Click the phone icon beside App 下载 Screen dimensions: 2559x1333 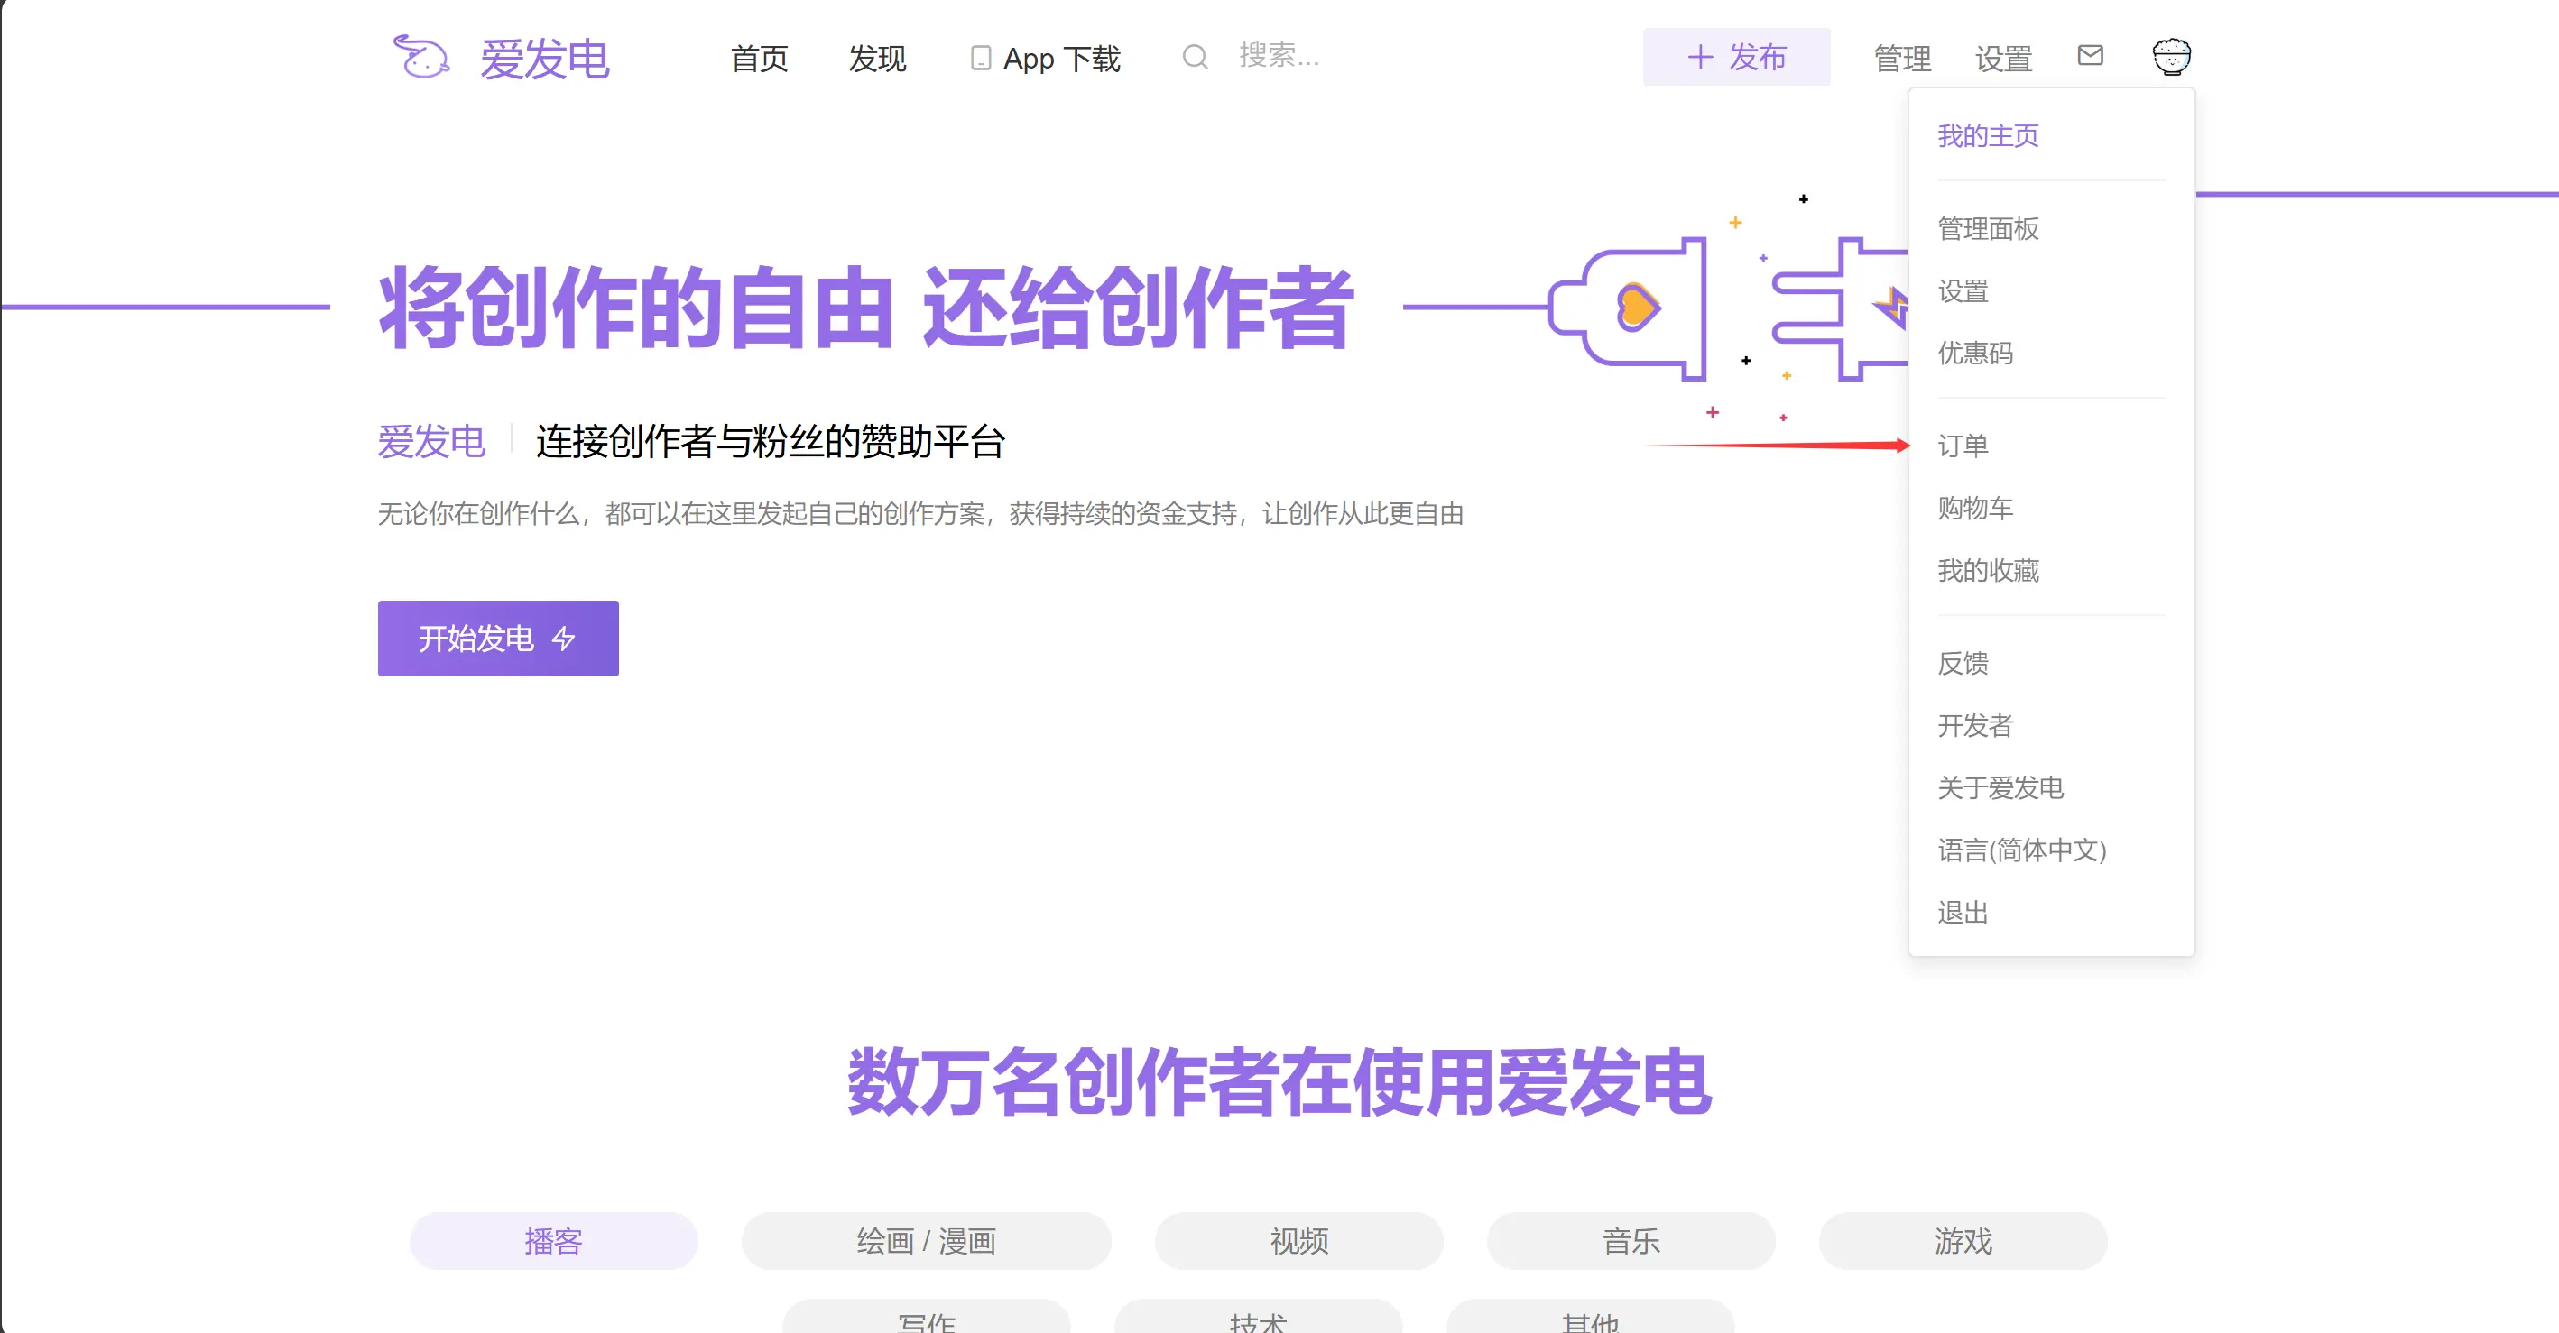point(981,58)
